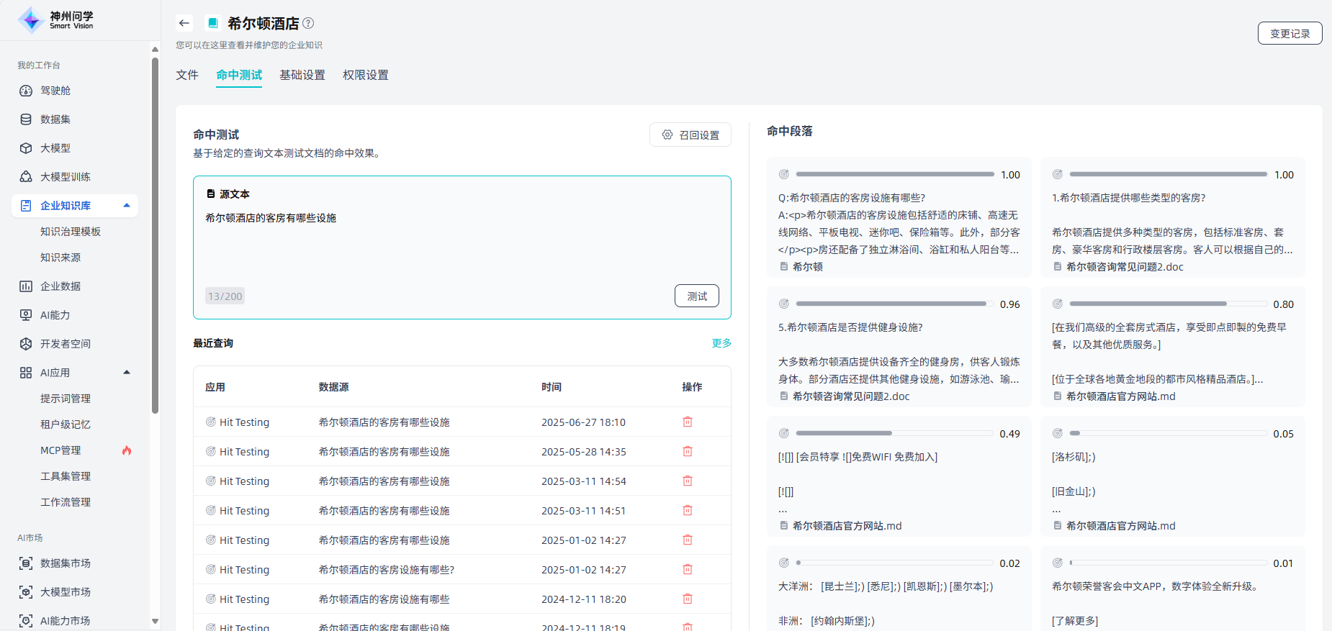
Task: Click the target icon of the 0.05 card
Action: click(1058, 434)
